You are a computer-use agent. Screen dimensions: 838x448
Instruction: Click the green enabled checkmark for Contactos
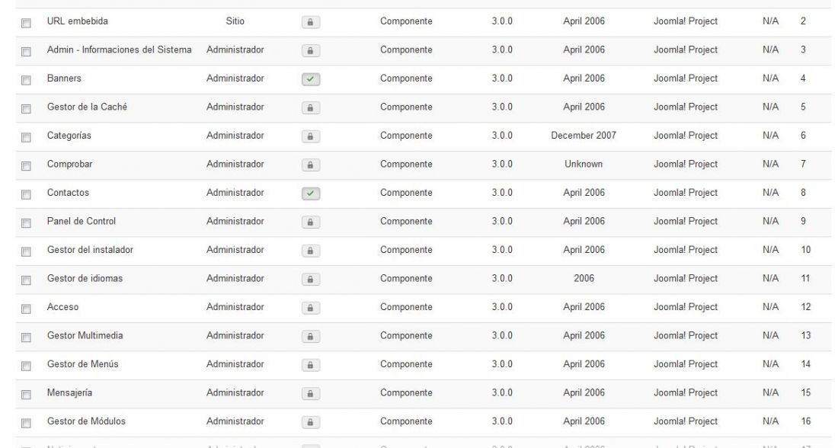(x=311, y=194)
